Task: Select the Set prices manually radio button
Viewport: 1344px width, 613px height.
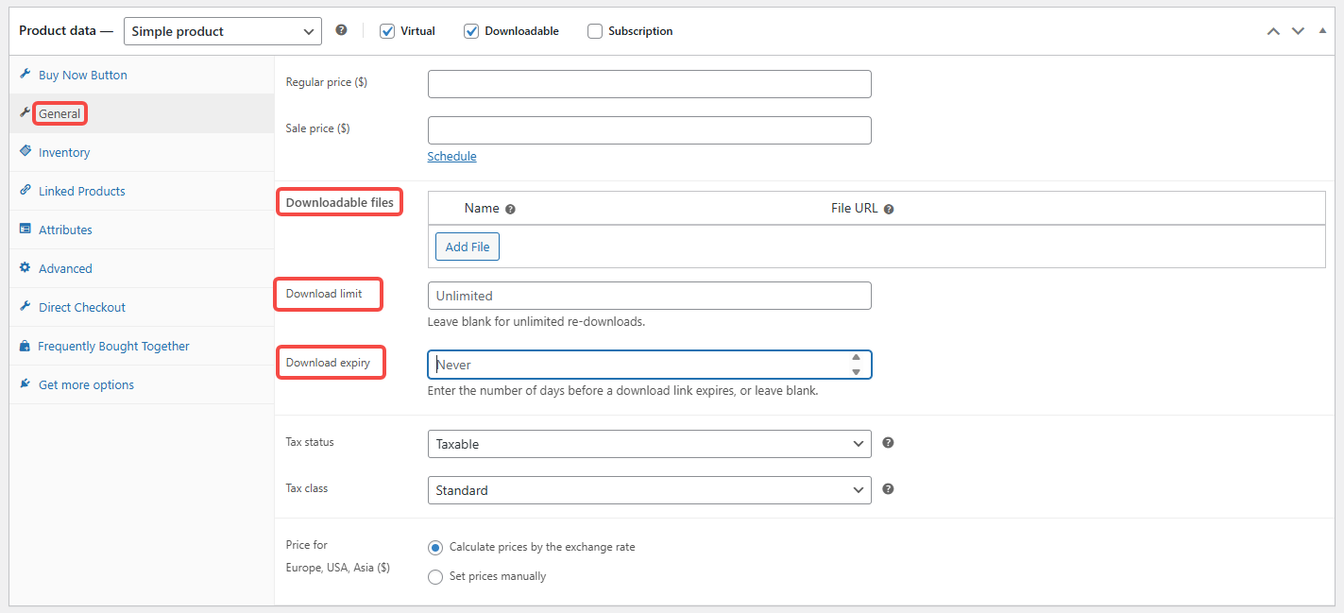Action: click(435, 576)
